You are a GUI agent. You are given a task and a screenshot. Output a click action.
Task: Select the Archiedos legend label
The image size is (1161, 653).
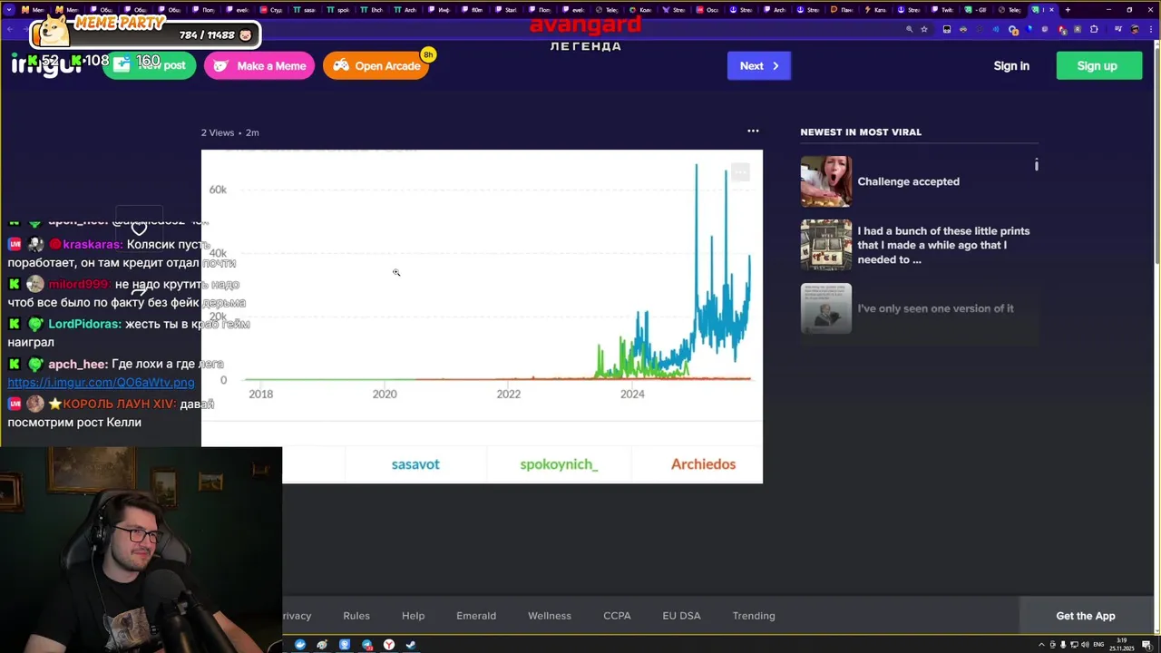[703, 464]
